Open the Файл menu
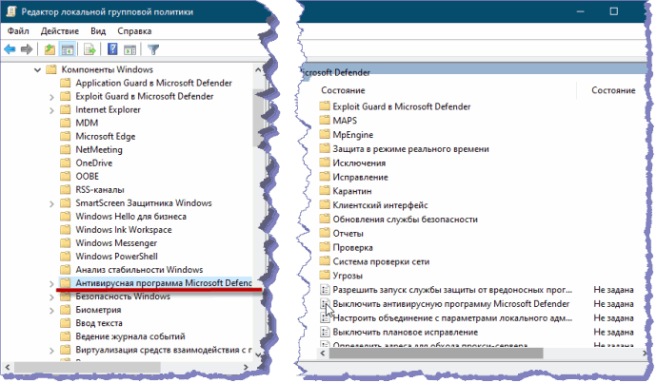 [18, 31]
